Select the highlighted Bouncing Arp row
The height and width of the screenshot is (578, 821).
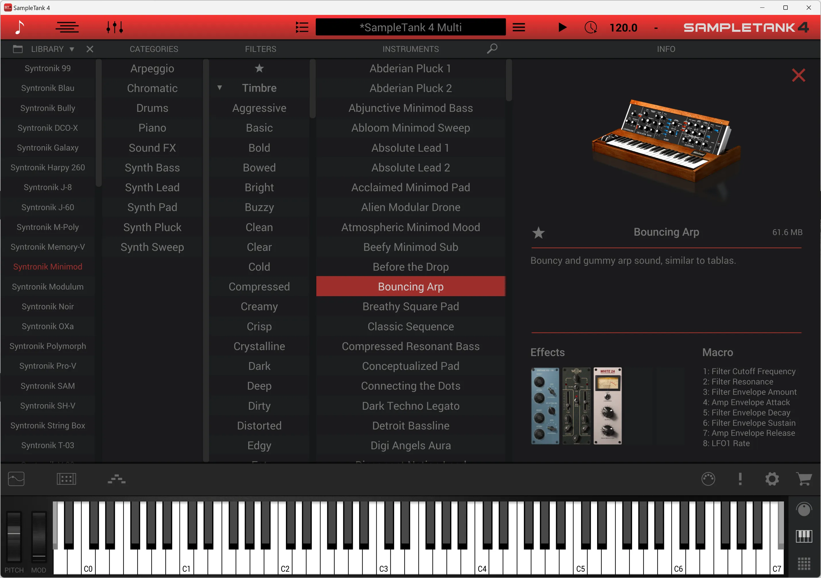pyautogui.click(x=410, y=286)
